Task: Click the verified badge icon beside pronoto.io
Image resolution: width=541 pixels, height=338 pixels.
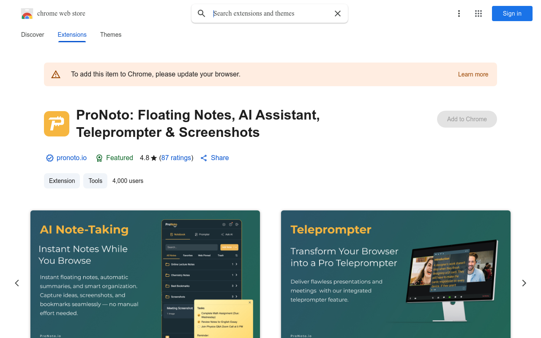Action: click(x=50, y=158)
